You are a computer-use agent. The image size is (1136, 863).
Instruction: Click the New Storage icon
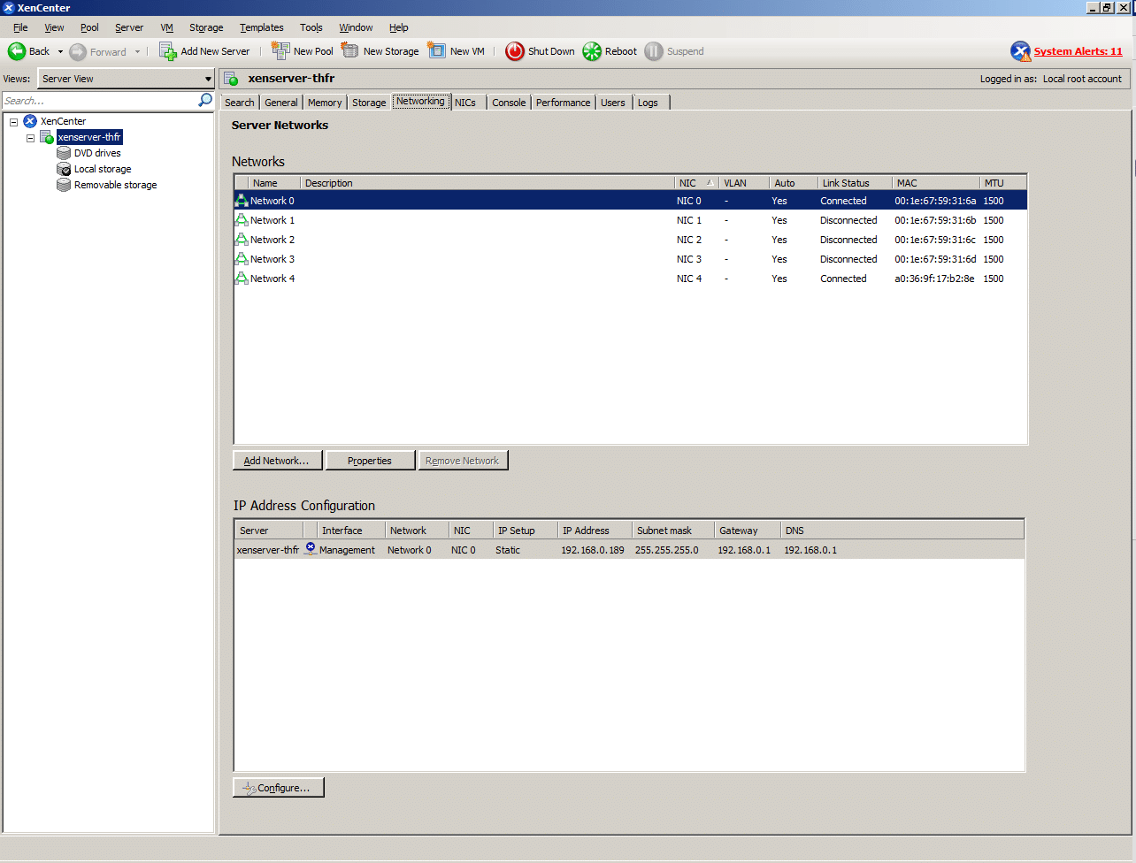(x=350, y=50)
